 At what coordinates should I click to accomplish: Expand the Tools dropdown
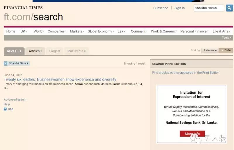click(x=226, y=38)
